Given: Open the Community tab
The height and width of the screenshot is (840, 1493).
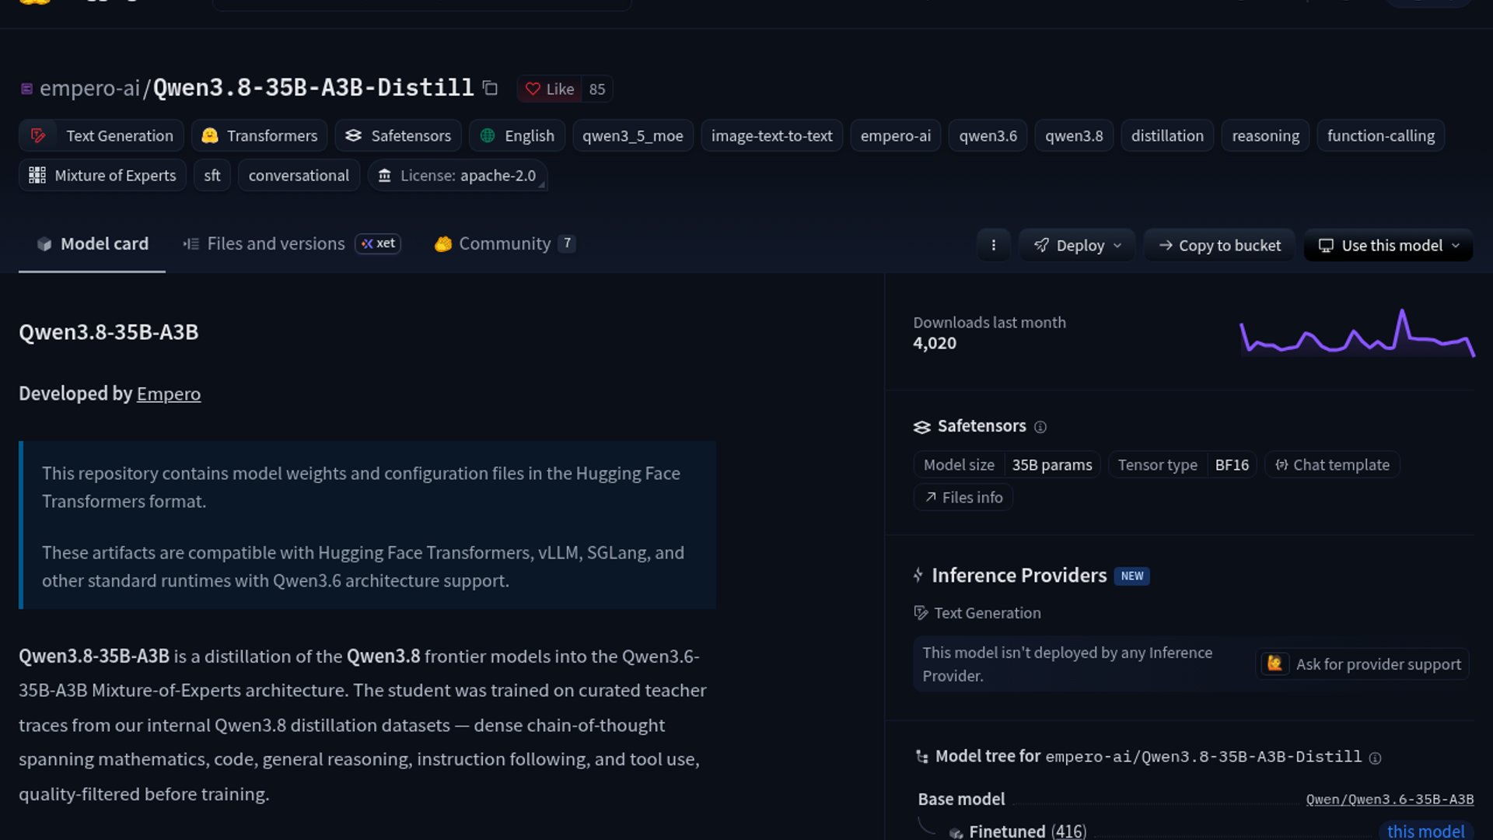Looking at the screenshot, I should click(x=505, y=243).
